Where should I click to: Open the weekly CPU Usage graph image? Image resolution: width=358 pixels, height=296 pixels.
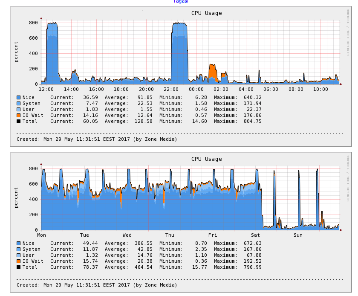pyautogui.click(x=181, y=222)
